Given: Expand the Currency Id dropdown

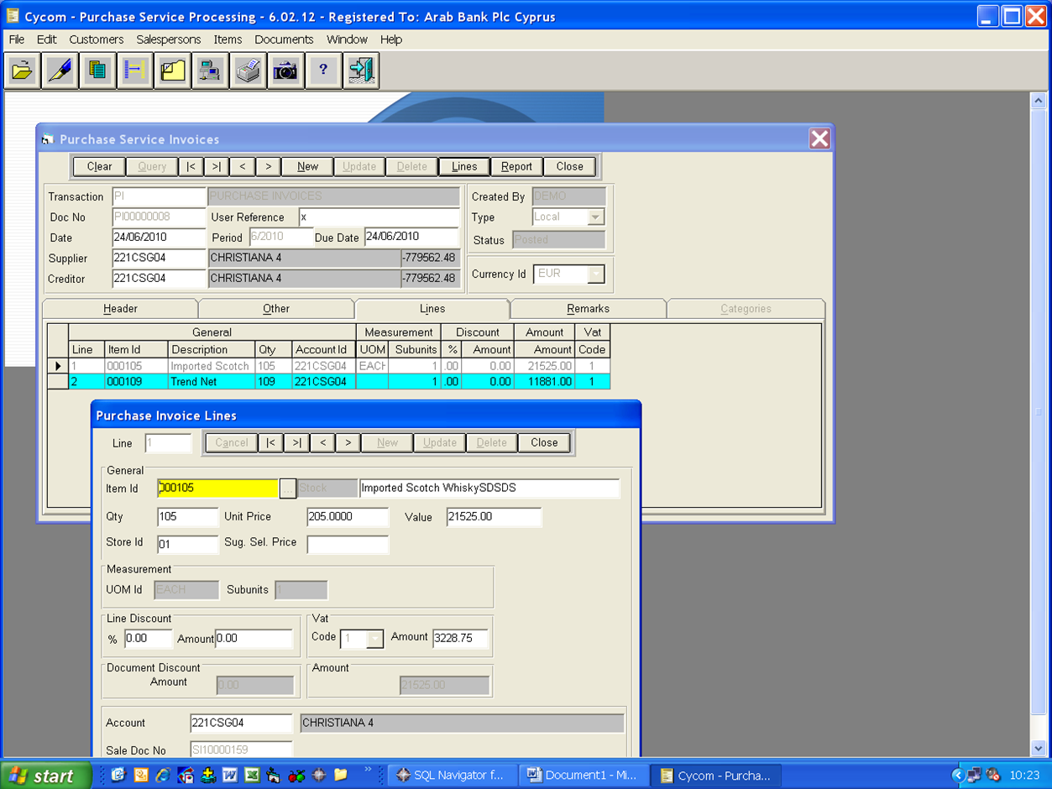Looking at the screenshot, I should click(x=595, y=274).
